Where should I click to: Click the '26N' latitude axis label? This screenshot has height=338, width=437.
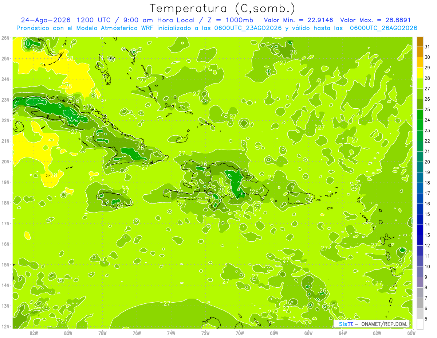click(x=5, y=38)
